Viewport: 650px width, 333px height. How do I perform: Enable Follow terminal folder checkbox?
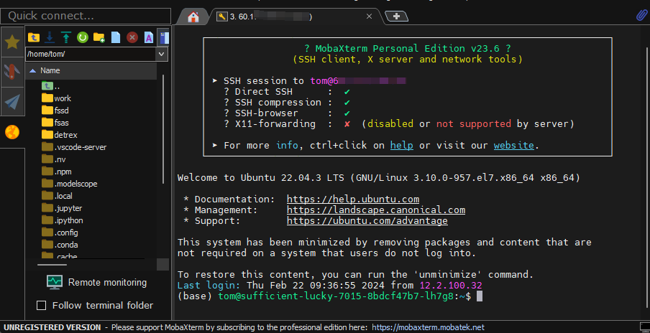[42, 306]
